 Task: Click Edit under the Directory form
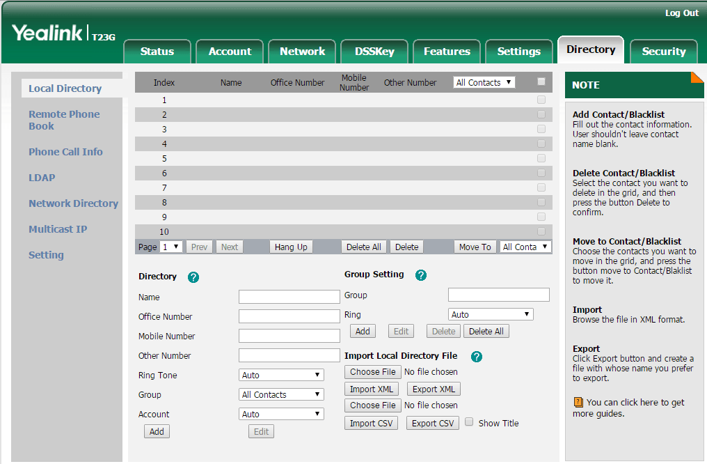click(x=261, y=431)
